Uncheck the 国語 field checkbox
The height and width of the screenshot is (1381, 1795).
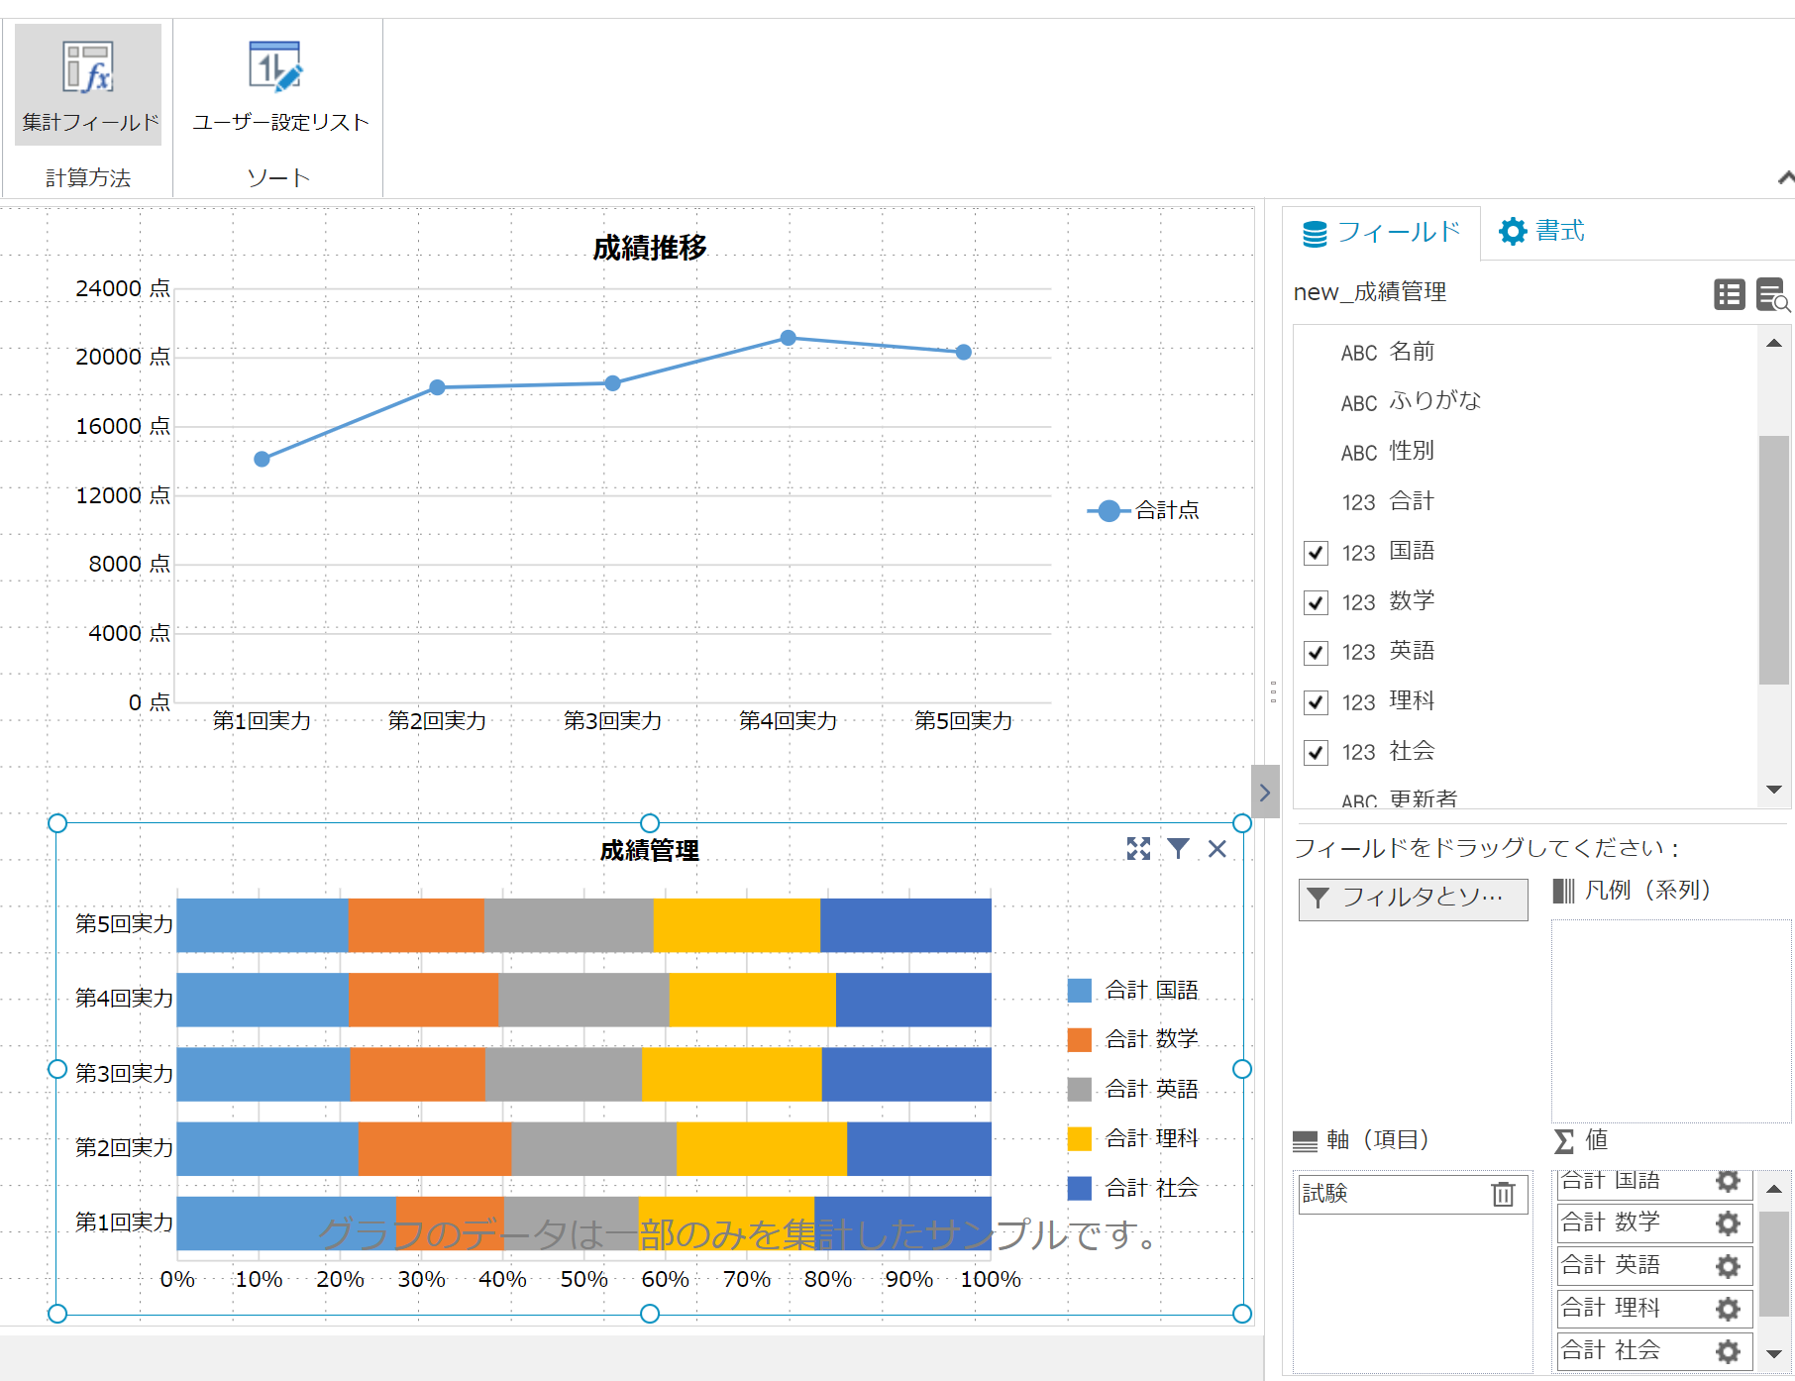[x=1316, y=553]
